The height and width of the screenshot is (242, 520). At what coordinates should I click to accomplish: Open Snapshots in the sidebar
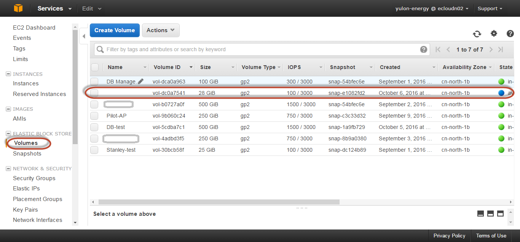point(27,154)
